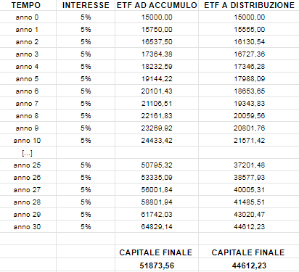Select the anno 0 row label
This screenshot has height=272, width=299.
[x=28, y=17]
